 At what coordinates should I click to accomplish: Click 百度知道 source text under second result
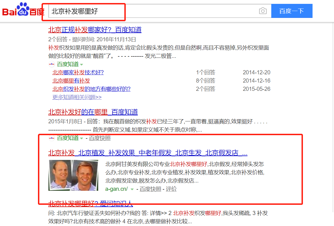point(68,138)
